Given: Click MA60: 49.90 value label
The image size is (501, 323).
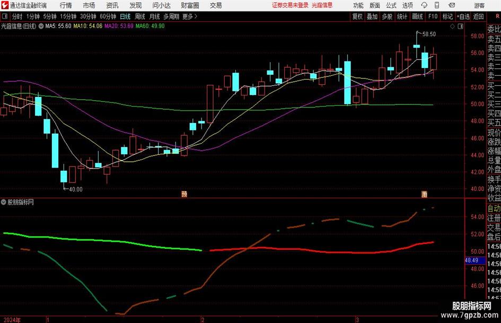Looking at the screenshot, I should point(150,26).
